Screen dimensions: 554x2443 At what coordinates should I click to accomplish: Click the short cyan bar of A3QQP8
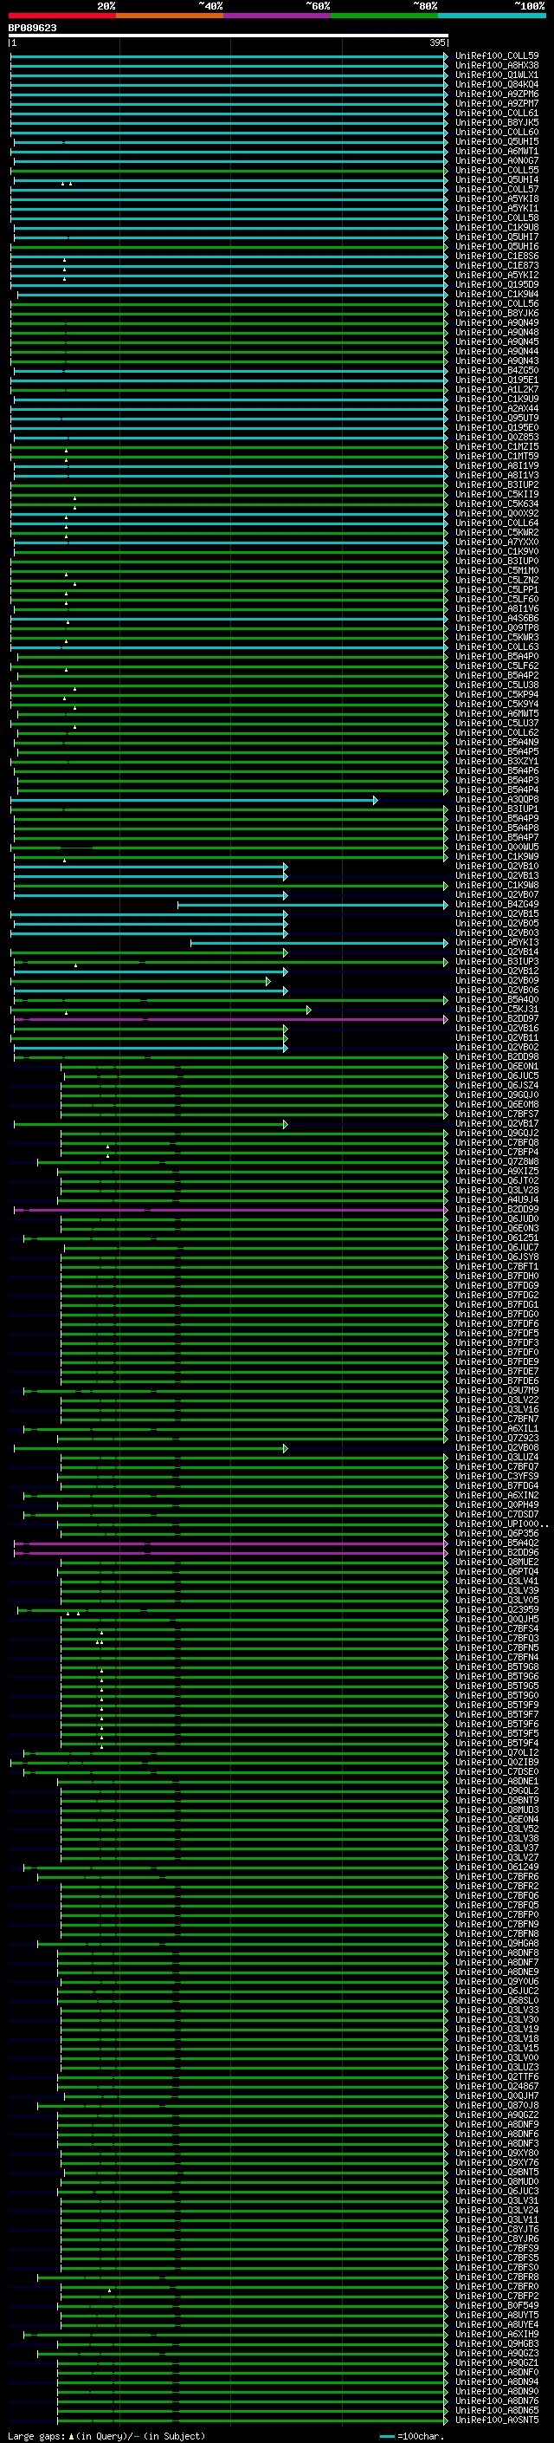tap(194, 801)
